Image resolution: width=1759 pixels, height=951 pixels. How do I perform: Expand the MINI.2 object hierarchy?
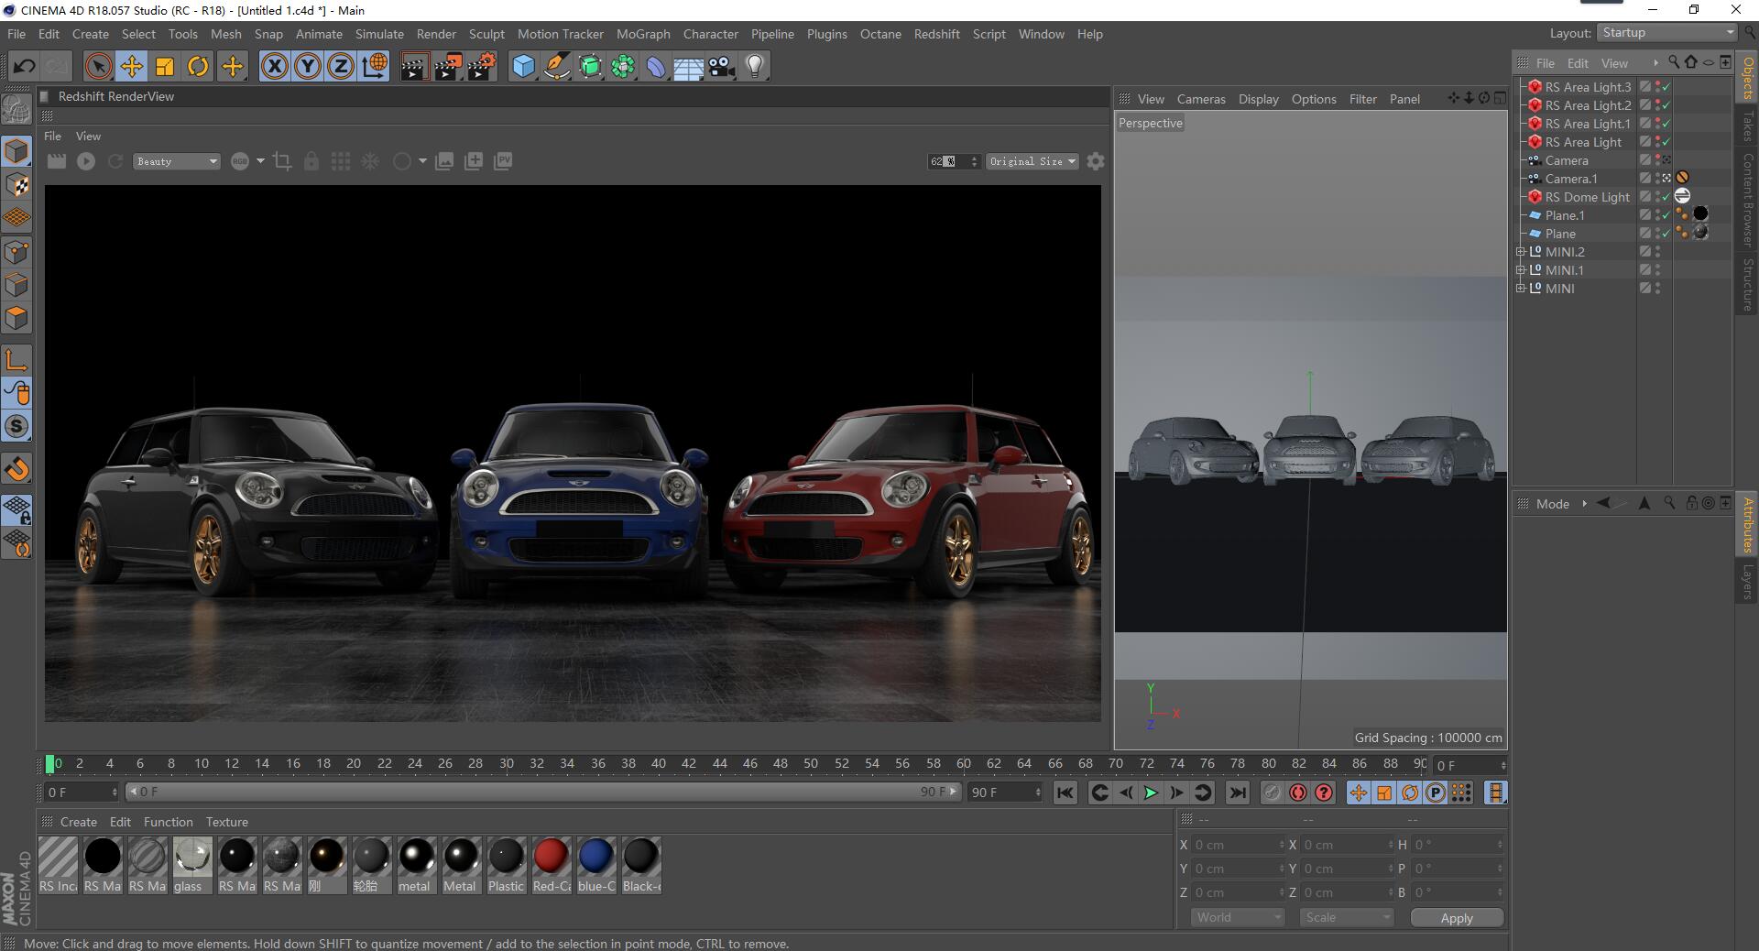click(1522, 251)
